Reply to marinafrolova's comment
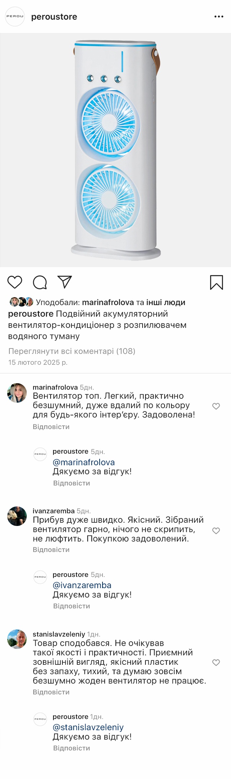 pos(51,427)
